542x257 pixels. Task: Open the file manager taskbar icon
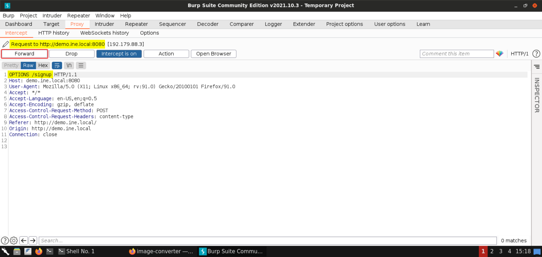click(17, 251)
